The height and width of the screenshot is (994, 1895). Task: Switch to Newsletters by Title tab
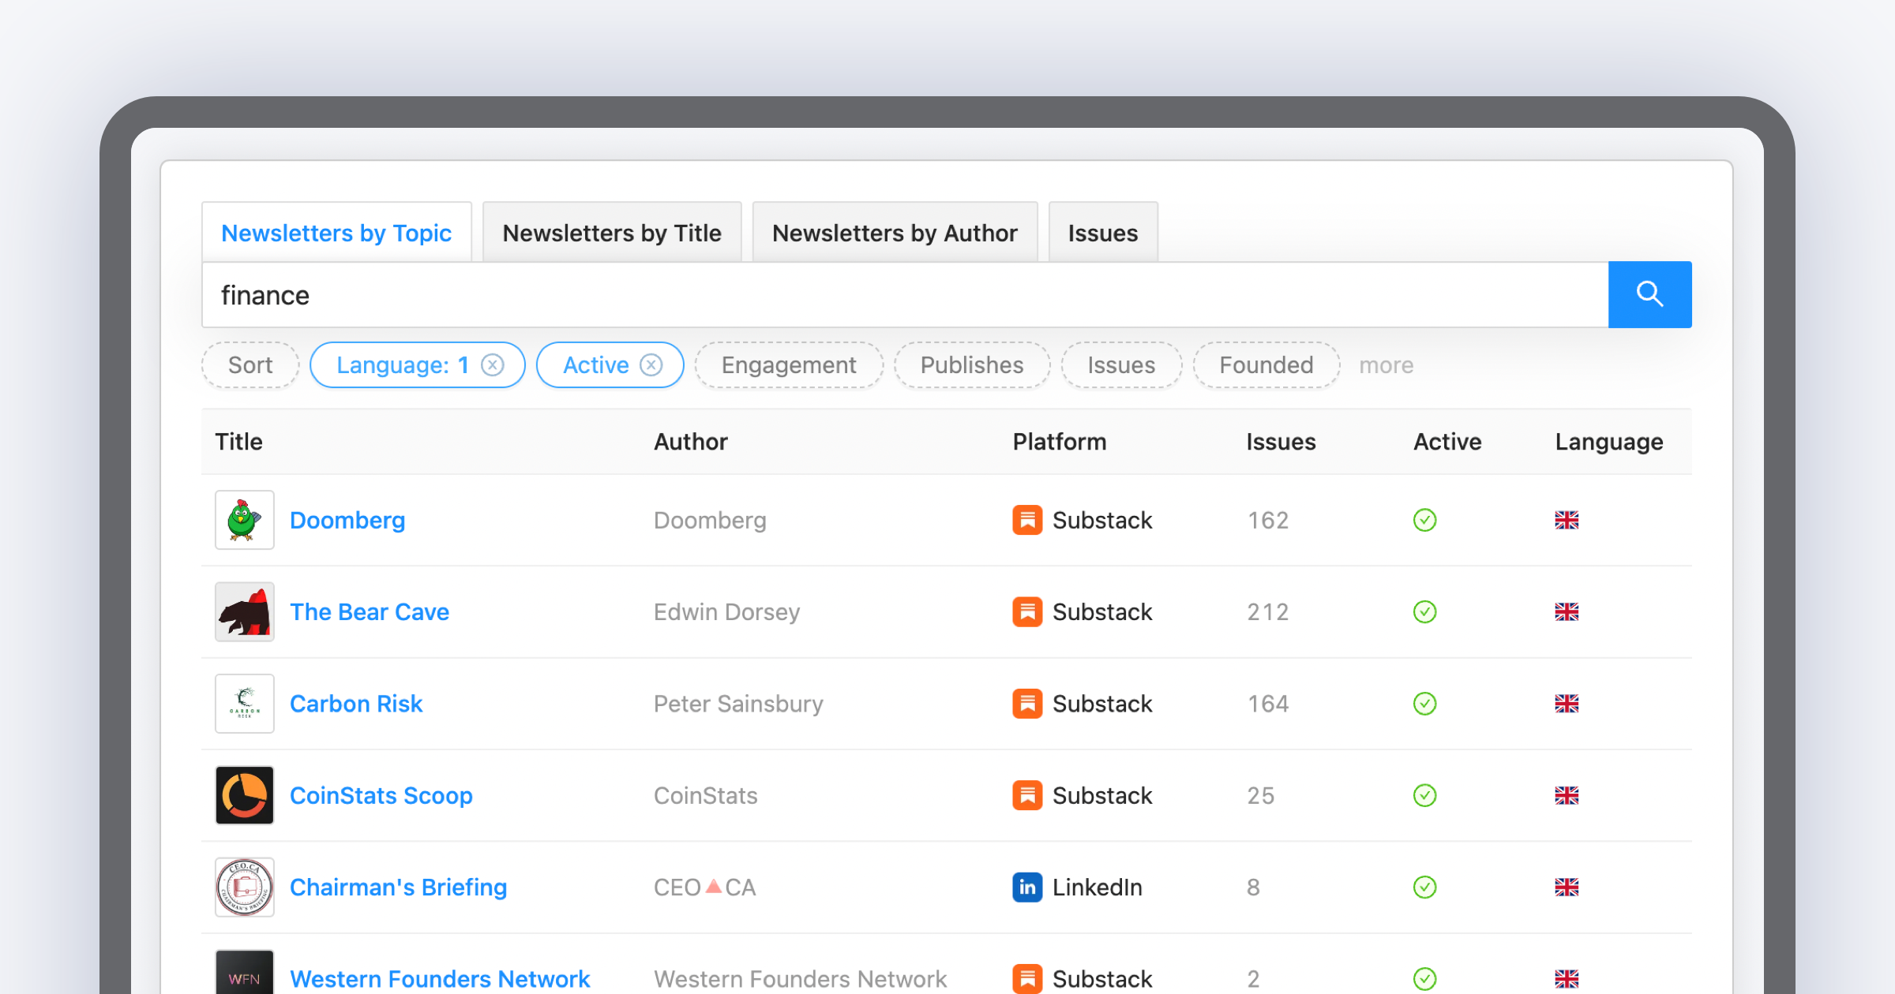tap(612, 233)
